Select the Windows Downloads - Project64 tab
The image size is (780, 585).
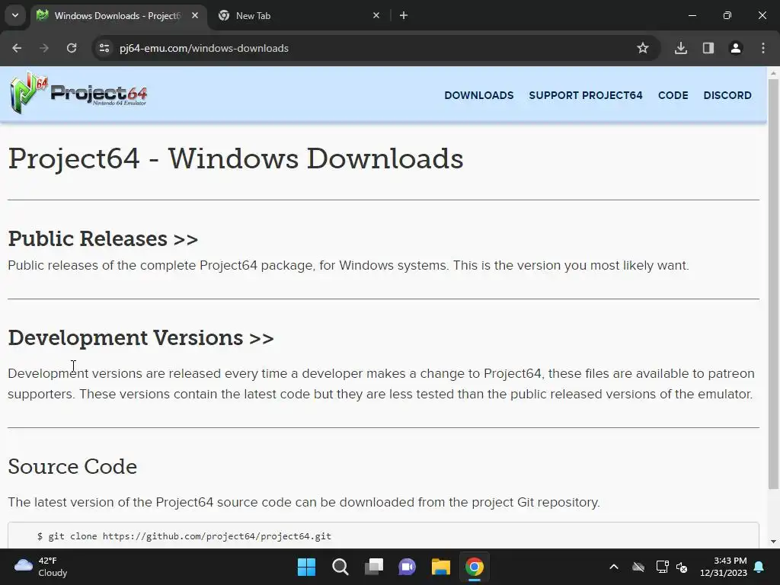(118, 15)
